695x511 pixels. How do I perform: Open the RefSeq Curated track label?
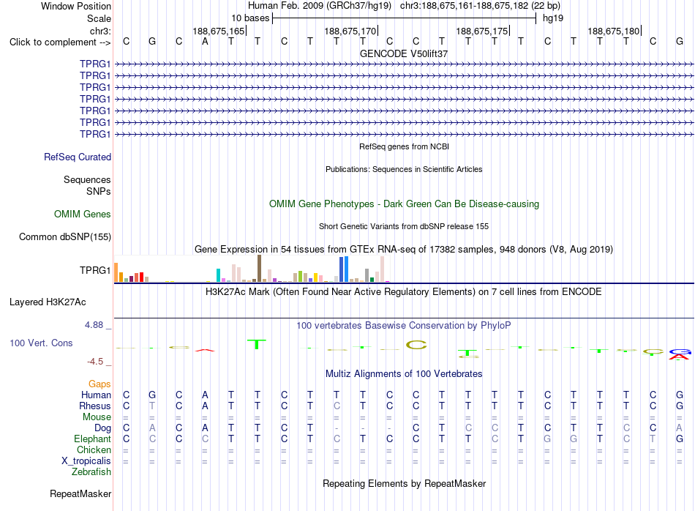pos(78,157)
